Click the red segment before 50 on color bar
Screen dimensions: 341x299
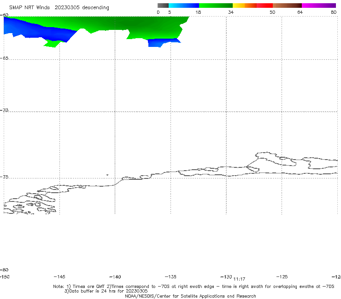265,6
